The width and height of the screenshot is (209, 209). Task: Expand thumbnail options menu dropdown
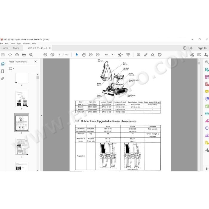[x=11, y=68]
